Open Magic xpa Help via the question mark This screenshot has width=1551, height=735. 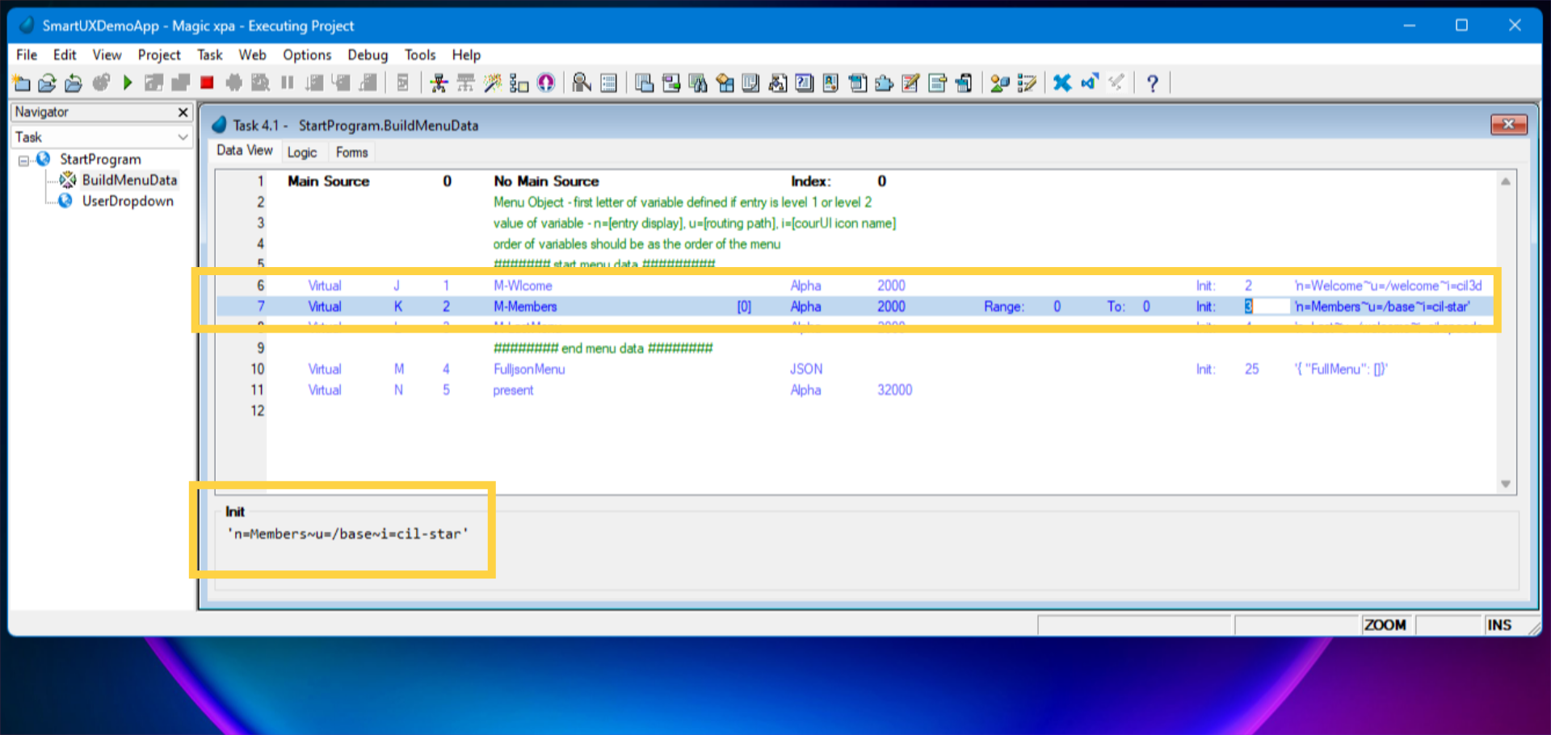pyautogui.click(x=1153, y=82)
